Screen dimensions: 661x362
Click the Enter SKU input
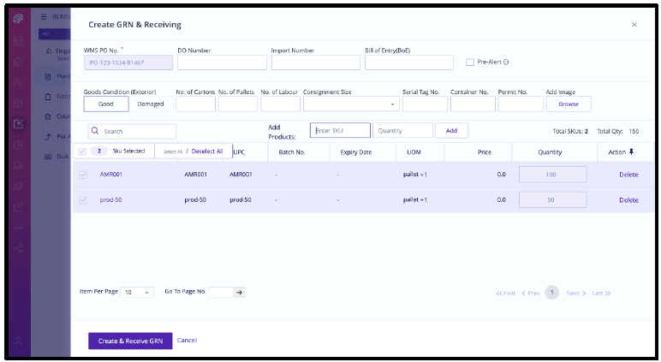coord(340,131)
